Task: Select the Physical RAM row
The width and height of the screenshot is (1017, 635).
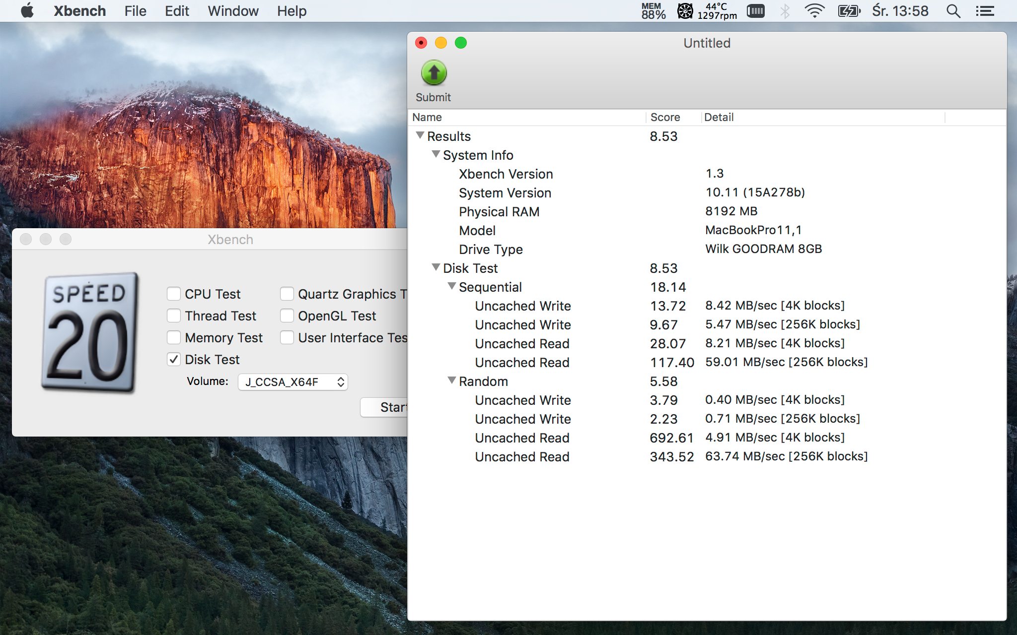Action: click(x=707, y=212)
